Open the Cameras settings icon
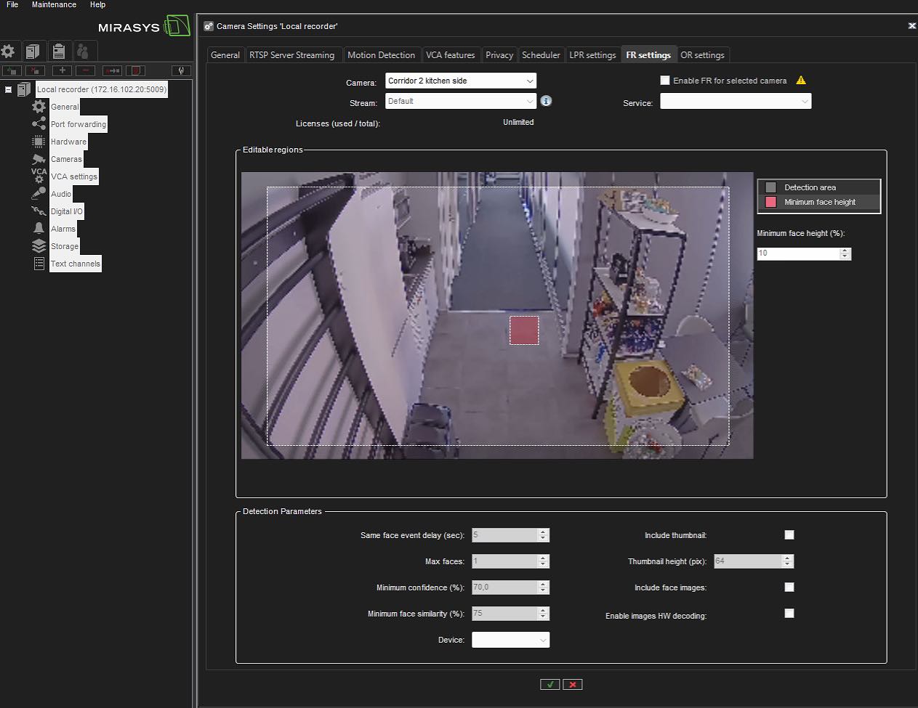Screen dimensions: 918x708 (39, 159)
